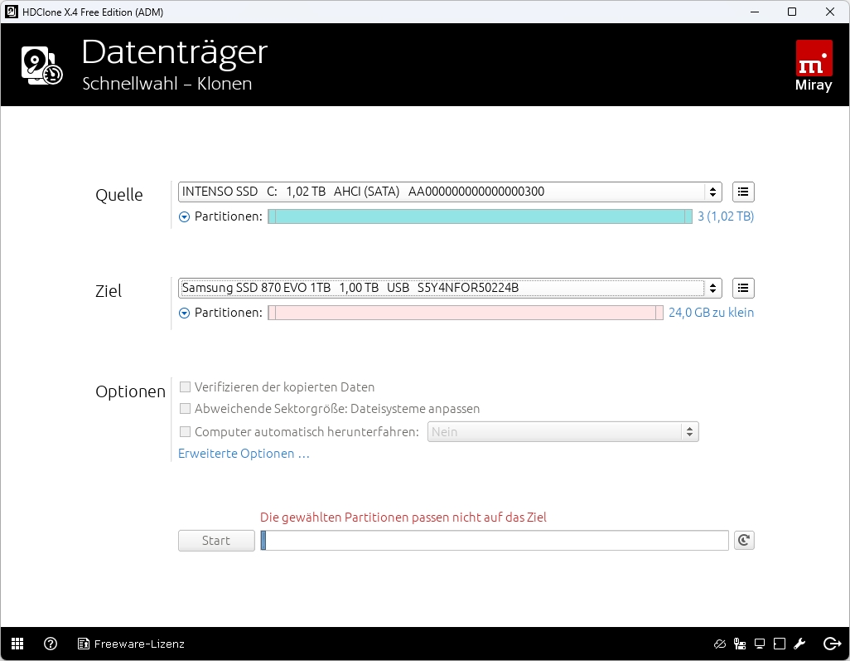This screenshot has width=850, height=661.
Task: Close the HDClone window
Action: 830,12
